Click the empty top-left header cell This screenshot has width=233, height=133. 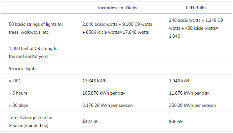point(40,8)
